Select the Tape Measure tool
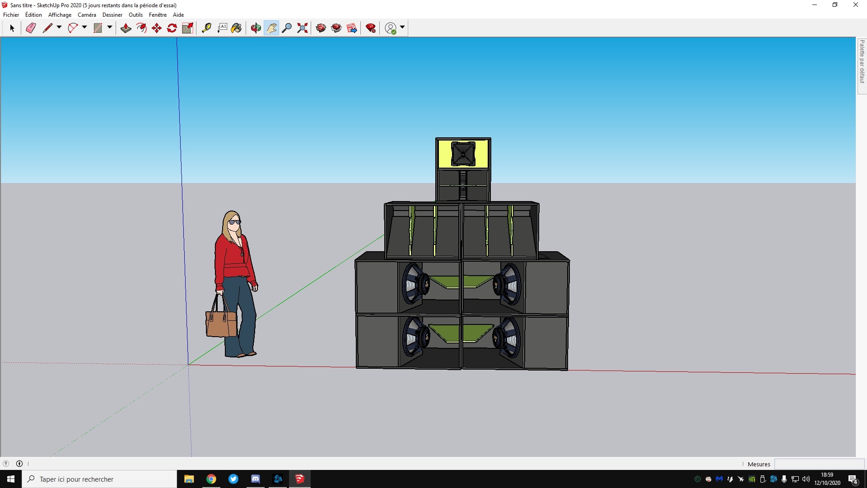The image size is (867, 488). (x=206, y=28)
